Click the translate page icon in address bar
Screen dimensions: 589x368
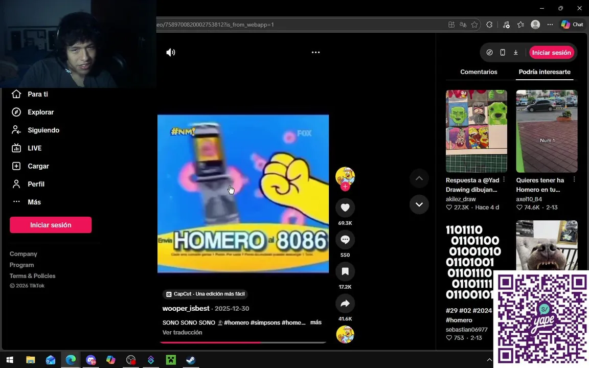pos(463,25)
